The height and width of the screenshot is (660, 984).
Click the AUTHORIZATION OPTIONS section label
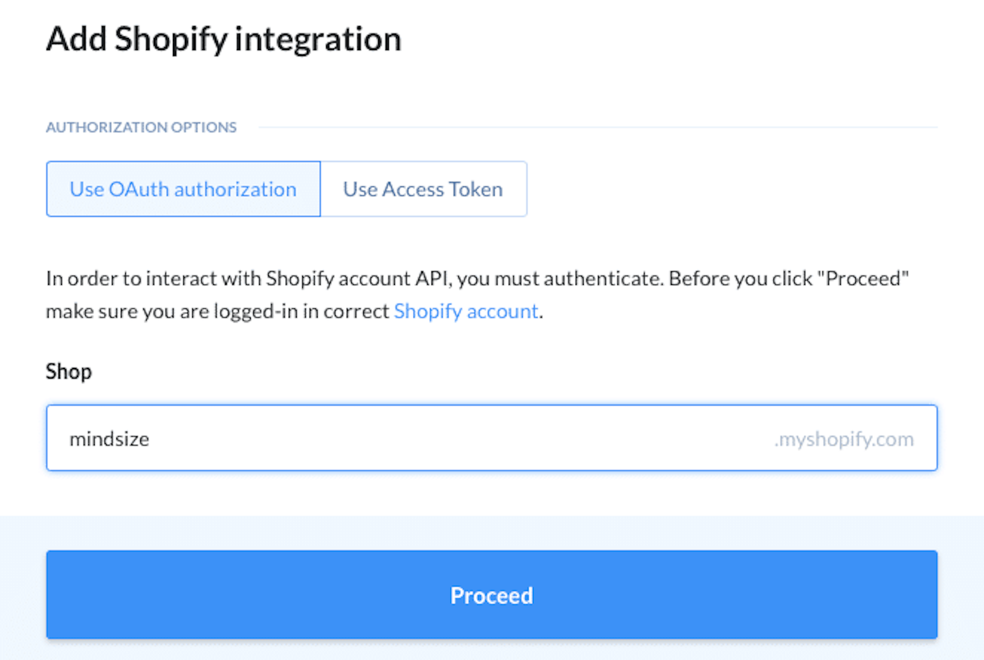(141, 127)
